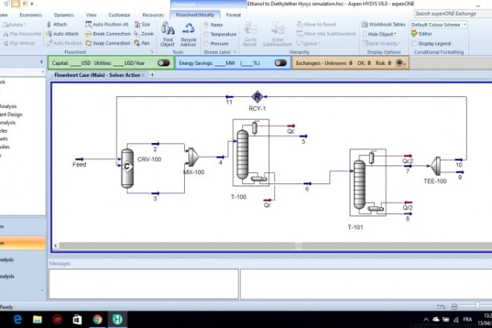Show hidden system tray icons
Screen dimensions: 492x328
pyautogui.click(x=426, y=320)
